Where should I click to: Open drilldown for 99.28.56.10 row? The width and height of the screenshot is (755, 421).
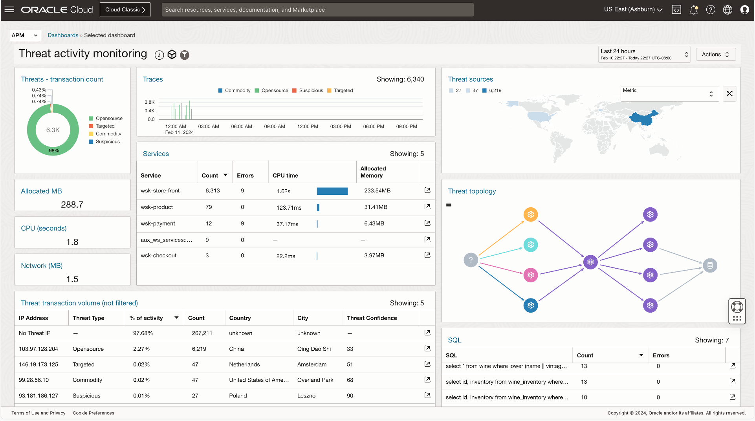coord(427,380)
